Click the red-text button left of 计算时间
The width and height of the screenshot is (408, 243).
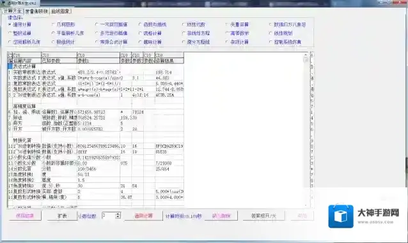[x=144, y=216]
